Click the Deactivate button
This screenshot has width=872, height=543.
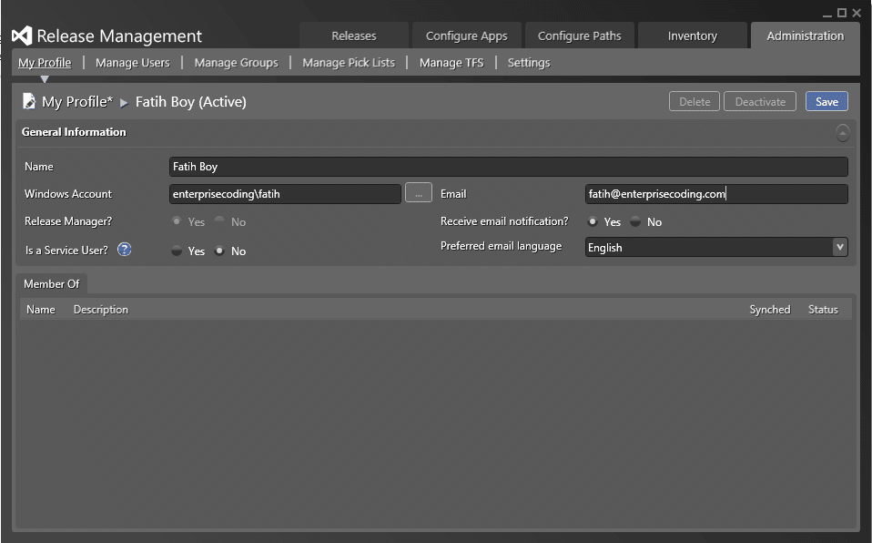[x=760, y=101]
